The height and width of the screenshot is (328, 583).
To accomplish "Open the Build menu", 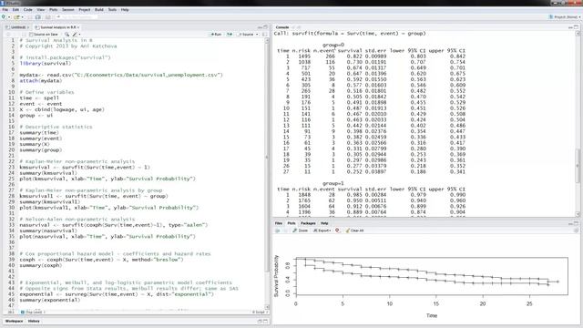I will 99,10.
